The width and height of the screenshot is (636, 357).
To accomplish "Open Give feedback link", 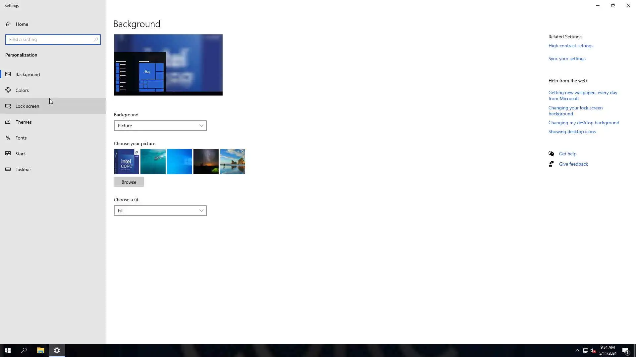I will (x=573, y=164).
